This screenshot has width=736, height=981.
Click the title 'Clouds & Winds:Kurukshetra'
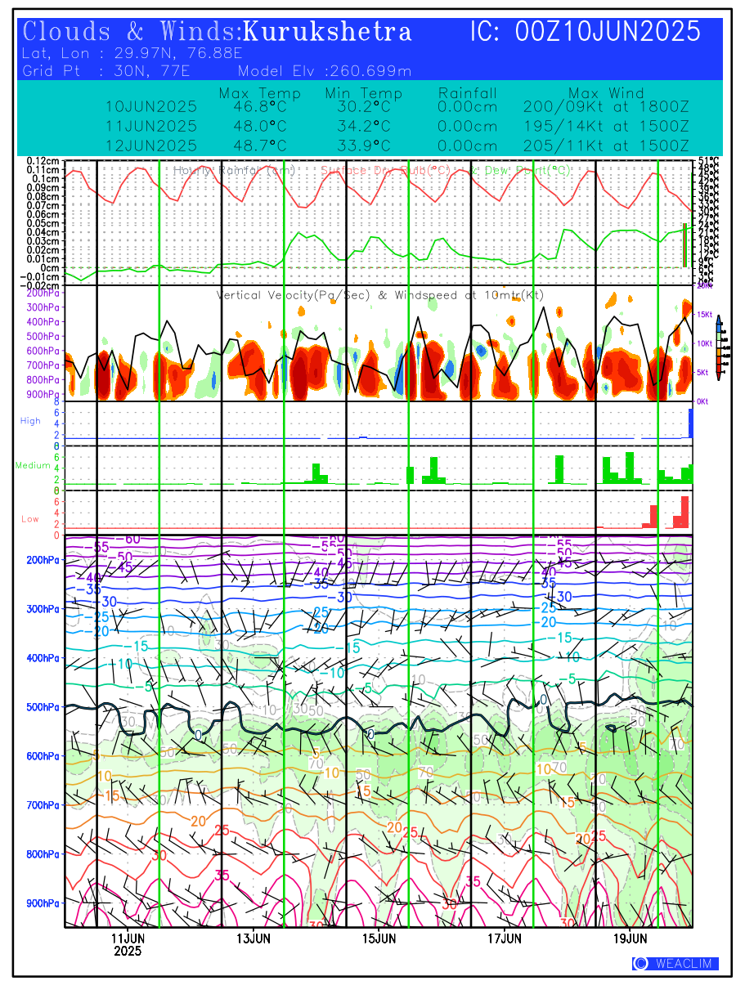pyautogui.click(x=218, y=32)
